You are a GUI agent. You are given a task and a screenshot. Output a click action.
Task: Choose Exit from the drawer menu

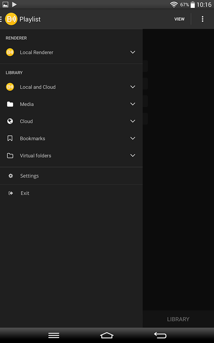[71, 193]
